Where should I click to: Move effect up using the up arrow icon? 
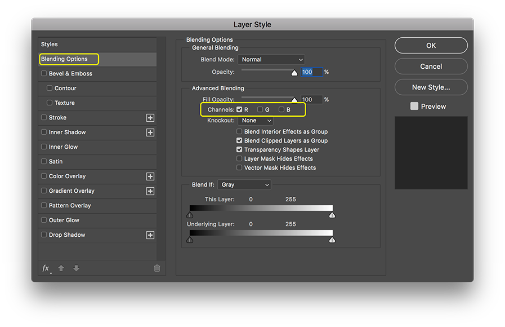(x=61, y=268)
